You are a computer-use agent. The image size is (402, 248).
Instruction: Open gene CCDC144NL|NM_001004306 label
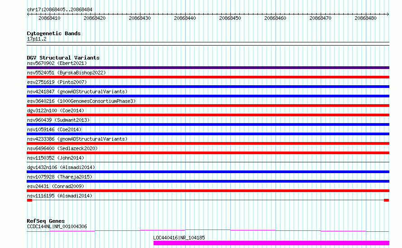pos(57,226)
